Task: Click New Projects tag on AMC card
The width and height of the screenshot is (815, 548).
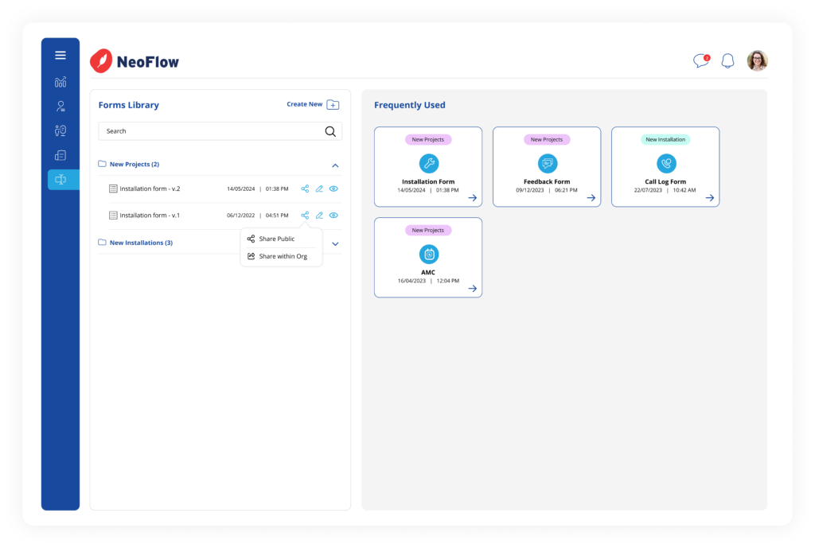Action: pos(428,231)
